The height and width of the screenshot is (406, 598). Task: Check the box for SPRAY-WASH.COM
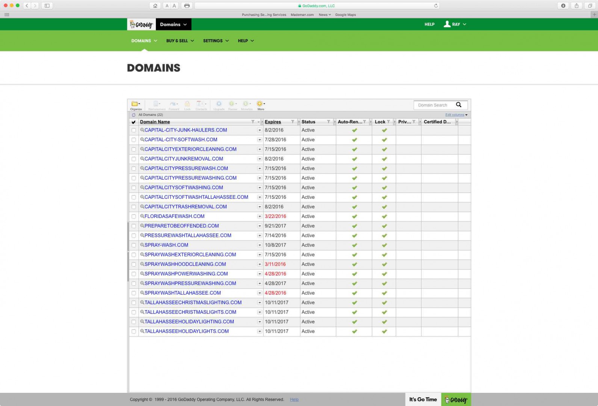[134, 245]
